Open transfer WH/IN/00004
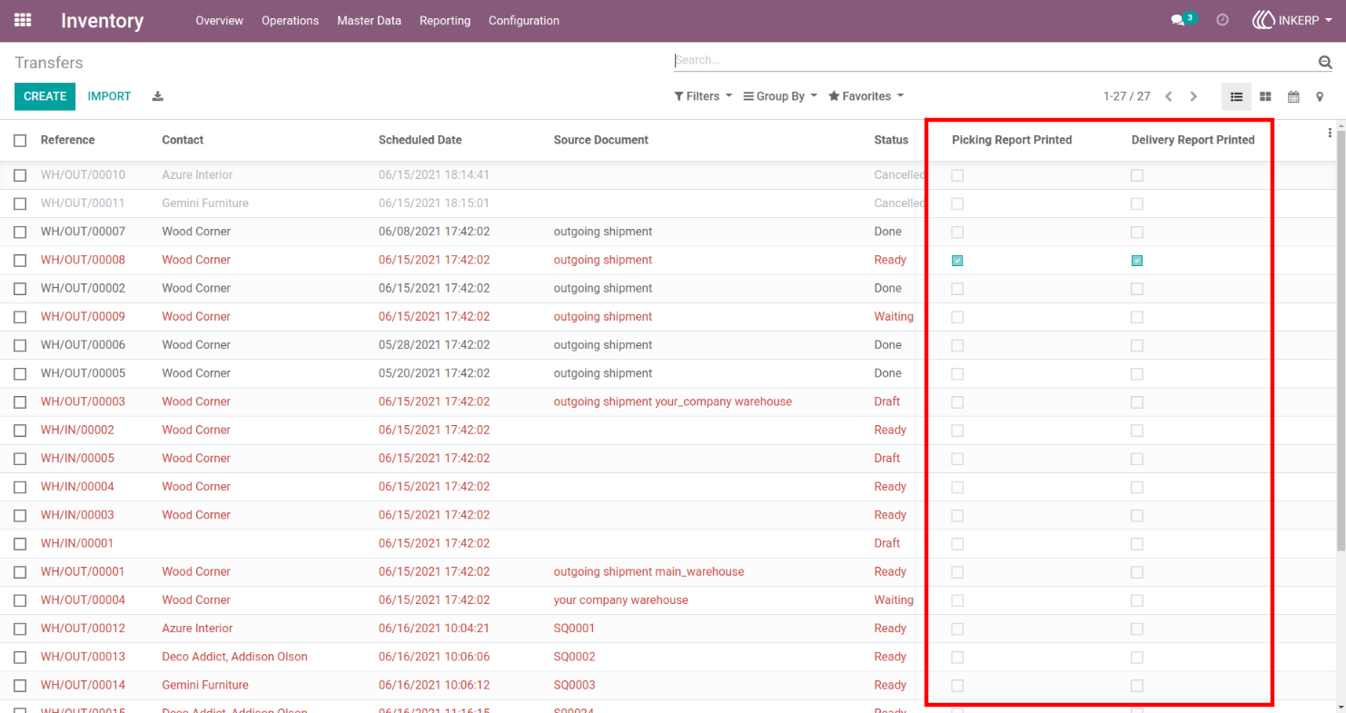This screenshot has height=713, width=1346. (x=77, y=487)
